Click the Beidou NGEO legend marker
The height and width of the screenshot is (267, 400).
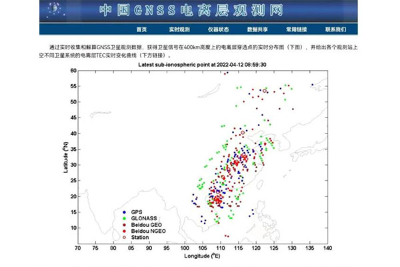tap(124, 230)
